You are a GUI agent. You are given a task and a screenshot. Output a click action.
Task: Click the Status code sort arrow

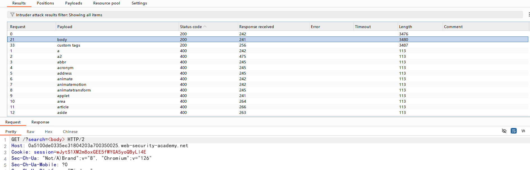(x=205, y=27)
